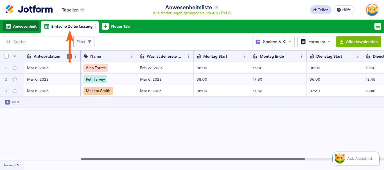Select the Melissa Smith name tag
Viewport: 384px width, 170px height.
98,91
